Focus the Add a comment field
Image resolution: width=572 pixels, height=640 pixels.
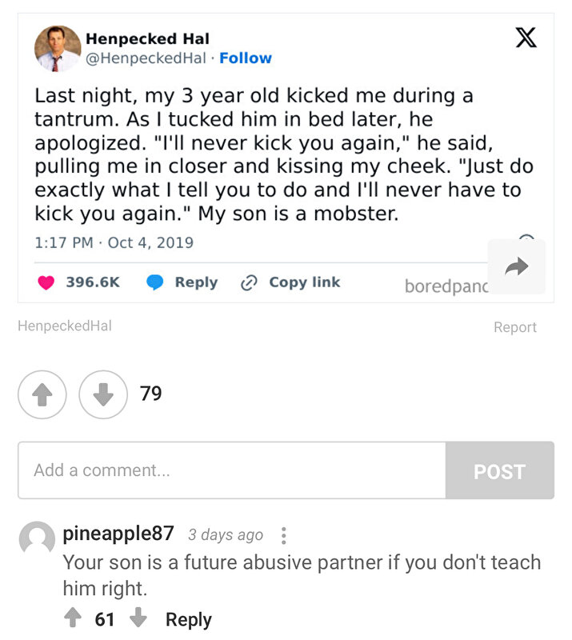coord(231,470)
